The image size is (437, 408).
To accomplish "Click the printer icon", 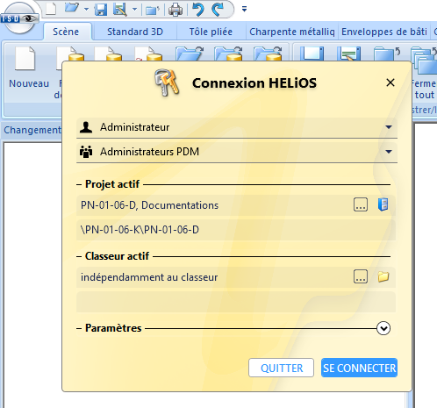I will tap(176, 10).
